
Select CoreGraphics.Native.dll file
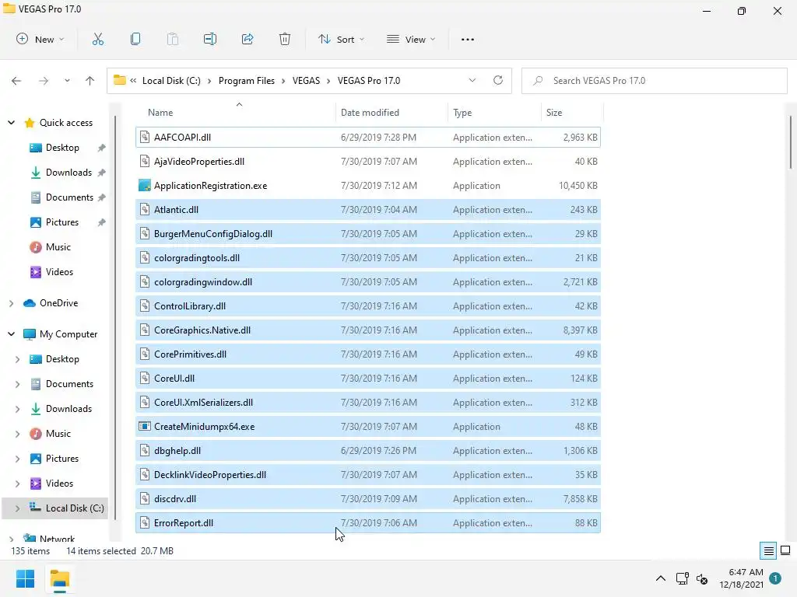[x=368, y=330]
